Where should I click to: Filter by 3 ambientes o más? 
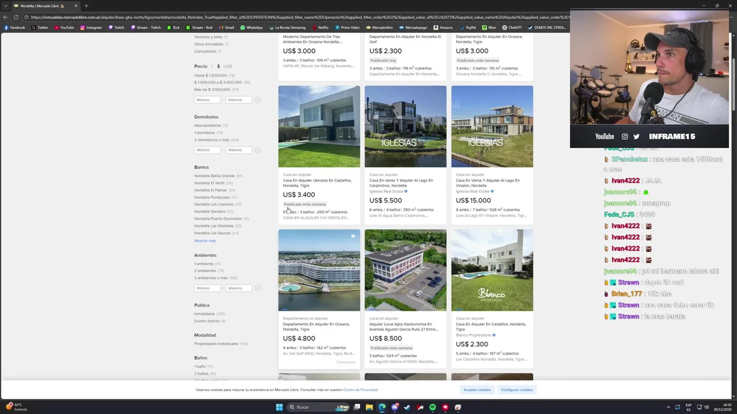[211, 278]
